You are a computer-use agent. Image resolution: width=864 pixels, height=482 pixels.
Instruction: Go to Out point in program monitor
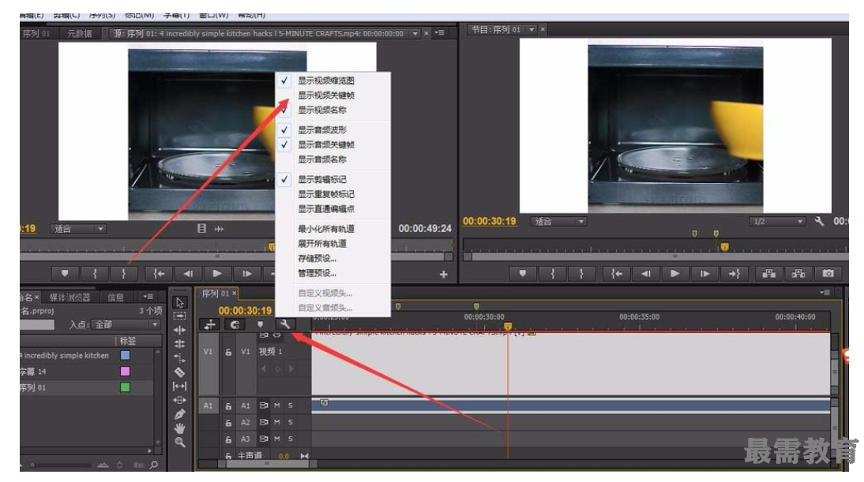(734, 274)
